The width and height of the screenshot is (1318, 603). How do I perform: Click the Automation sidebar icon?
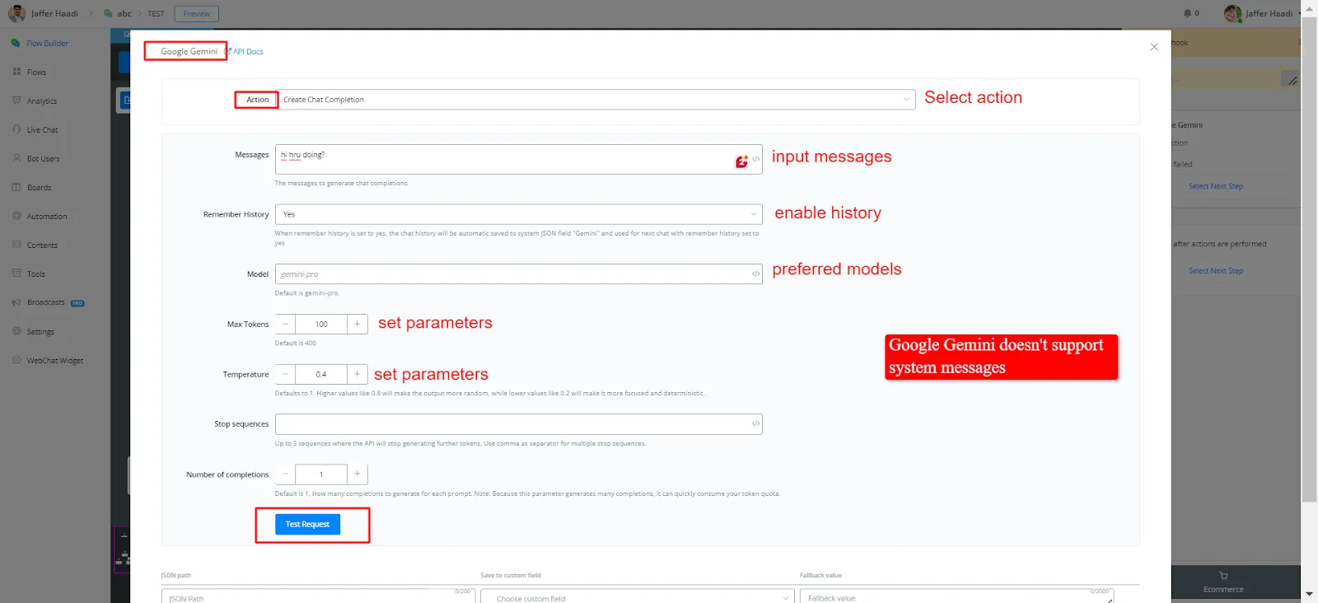(x=16, y=216)
